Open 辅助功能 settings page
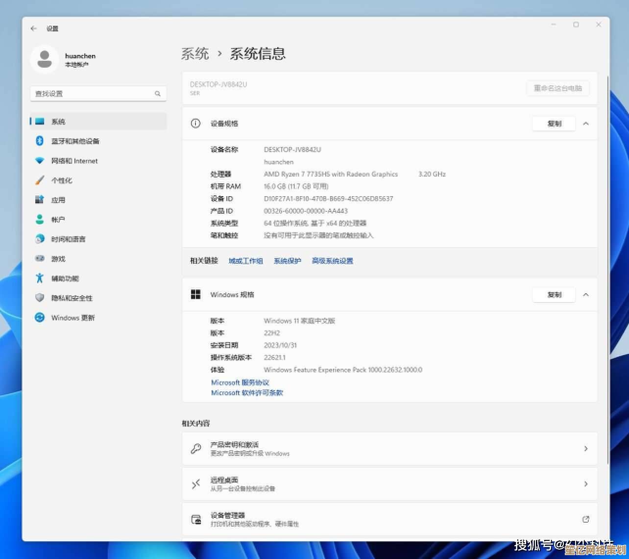Viewport: 629px width, 559px height. (98, 278)
